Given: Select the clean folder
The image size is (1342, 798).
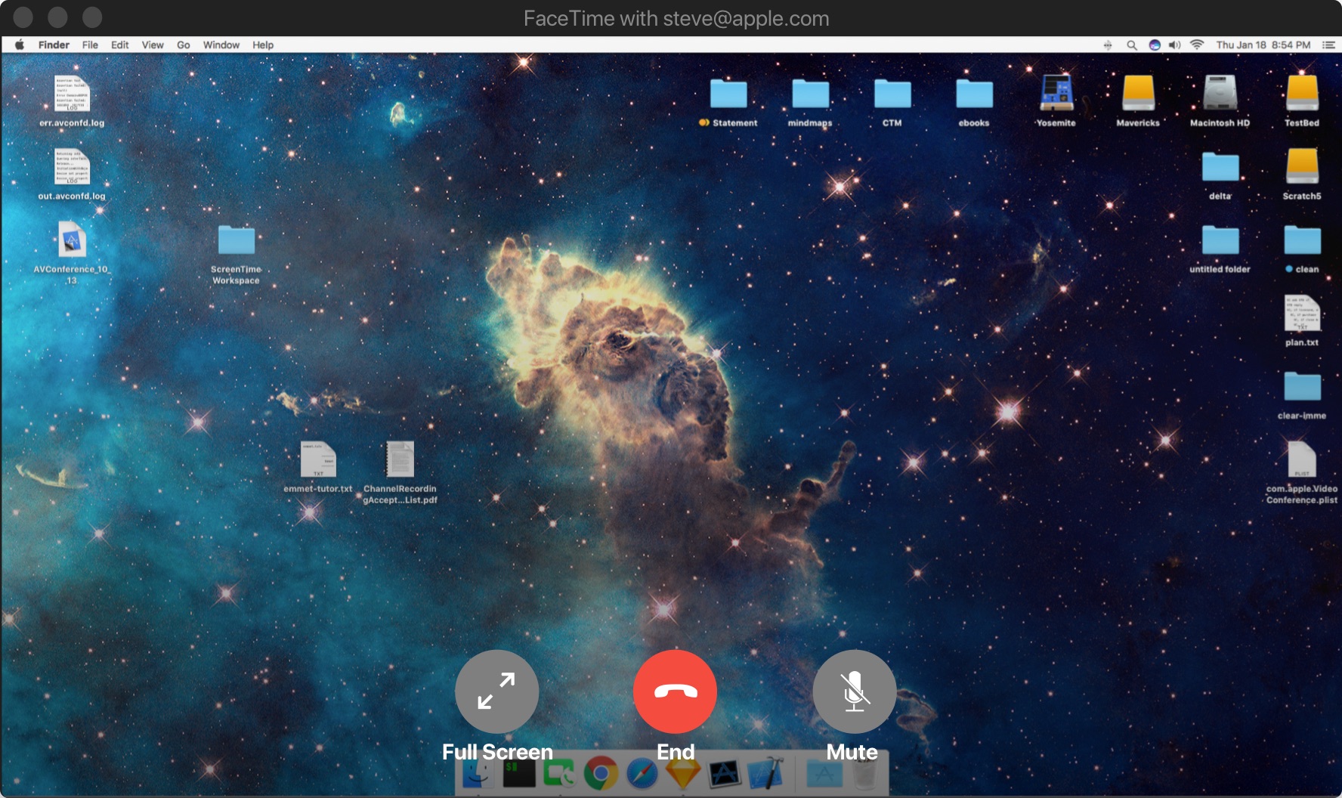Looking at the screenshot, I should (x=1302, y=248).
